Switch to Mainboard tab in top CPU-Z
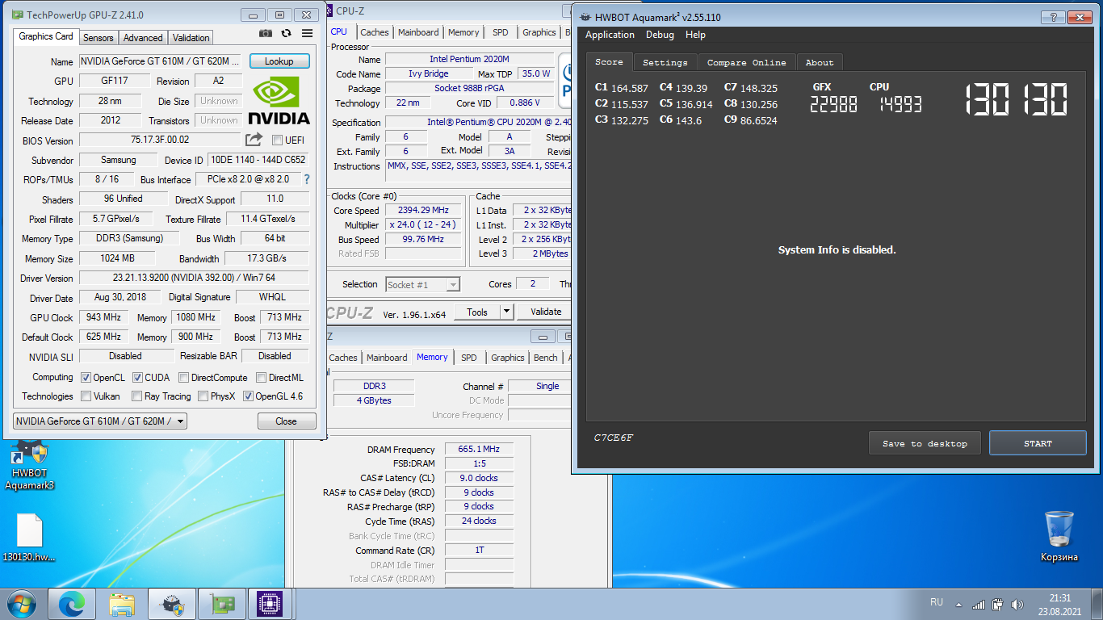 pos(418,32)
